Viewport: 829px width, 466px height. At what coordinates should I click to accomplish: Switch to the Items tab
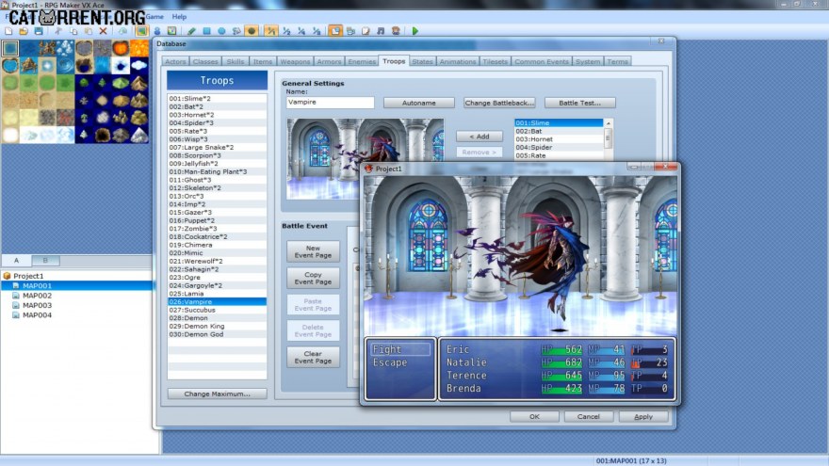[262, 62]
